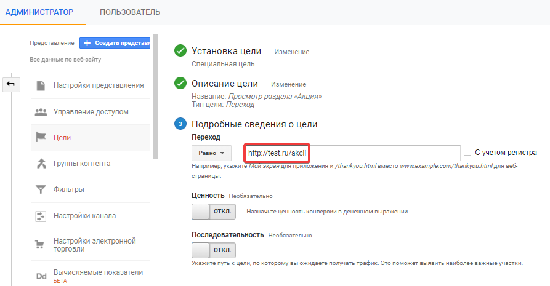
Task: Click the Специальная цель subtitle text
Action: pos(223,64)
